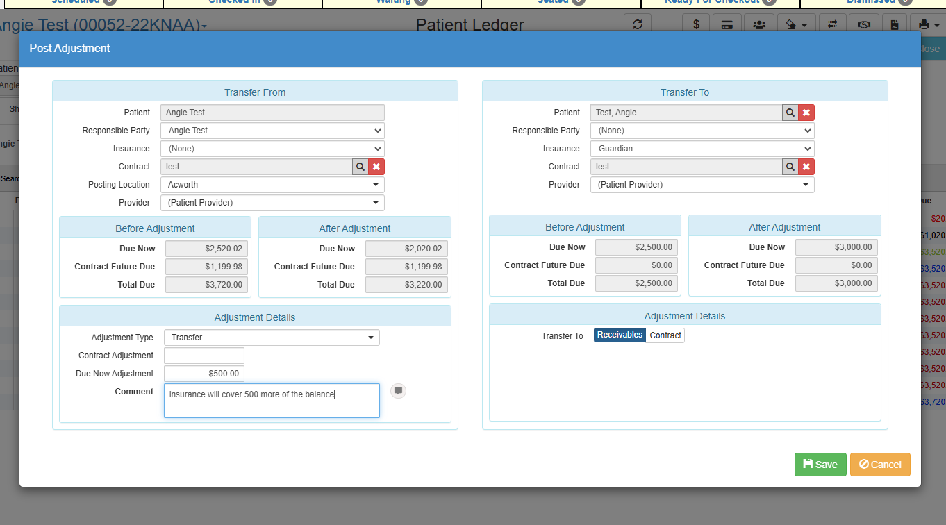Click Before Adjustment Due Now $2,520.02 value
The image size is (946, 525).
pos(207,249)
